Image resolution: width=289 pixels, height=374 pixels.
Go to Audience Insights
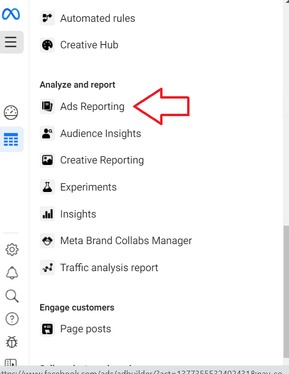coord(100,133)
